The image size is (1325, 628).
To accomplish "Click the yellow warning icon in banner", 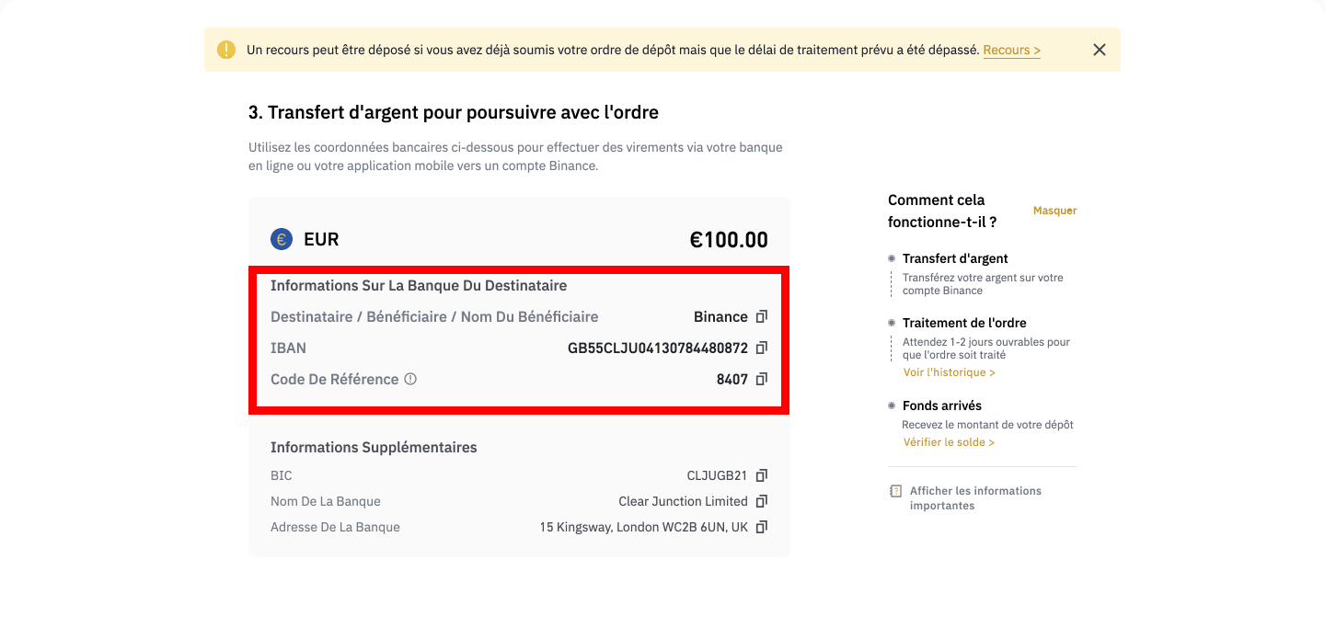I will (226, 50).
